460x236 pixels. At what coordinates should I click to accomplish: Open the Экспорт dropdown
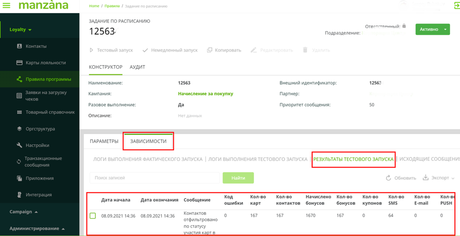[439, 178]
